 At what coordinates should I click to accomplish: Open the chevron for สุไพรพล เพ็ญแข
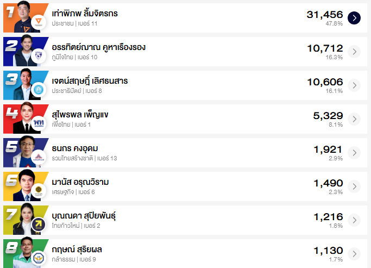point(354,119)
